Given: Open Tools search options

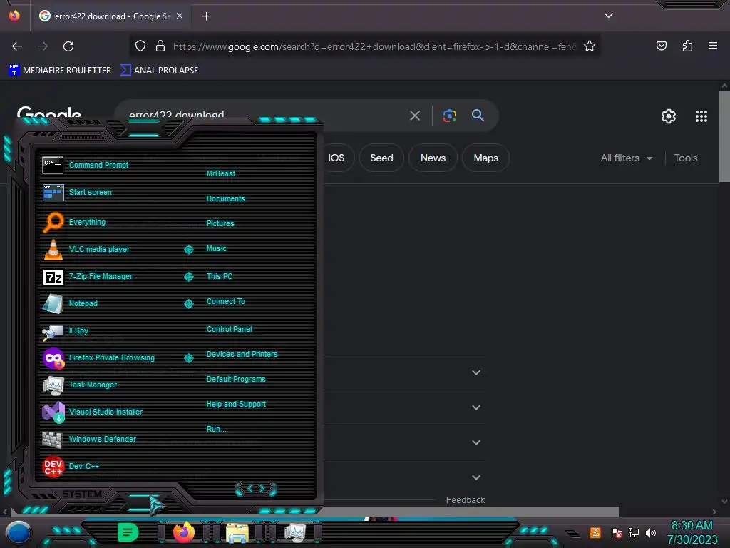Looking at the screenshot, I should pyautogui.click(x=686, y=158).
